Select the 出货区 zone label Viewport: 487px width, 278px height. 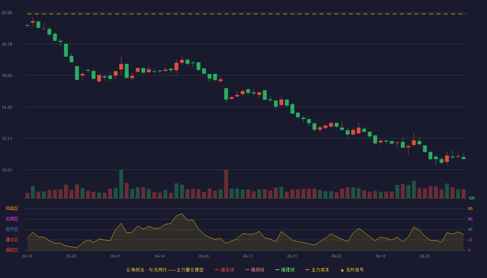[x=12, y=219]
